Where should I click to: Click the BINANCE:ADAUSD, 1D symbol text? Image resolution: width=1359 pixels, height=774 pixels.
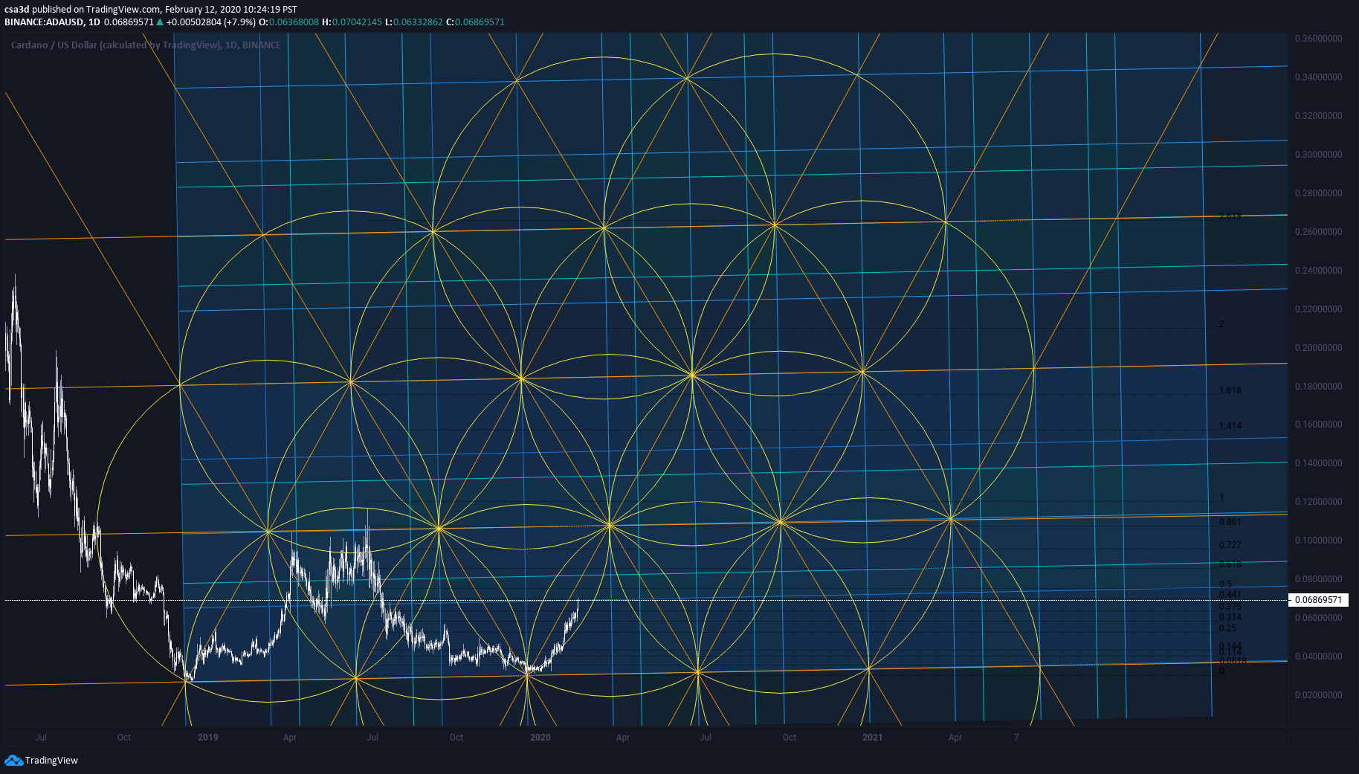coord(52,22)
